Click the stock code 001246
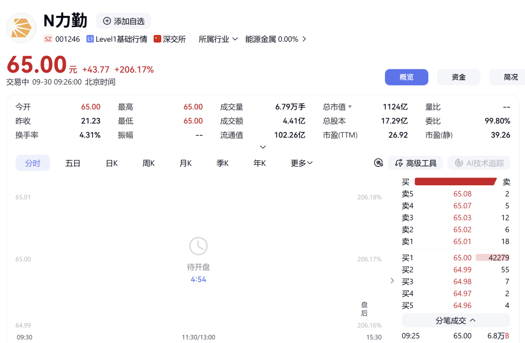The image size is (525, 343). tap(68, 39)
